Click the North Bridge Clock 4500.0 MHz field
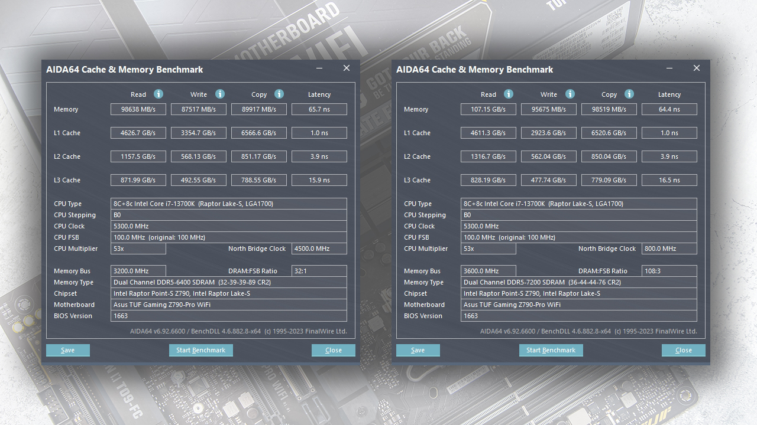Screen dimensions: 757x425 (319, 249)
